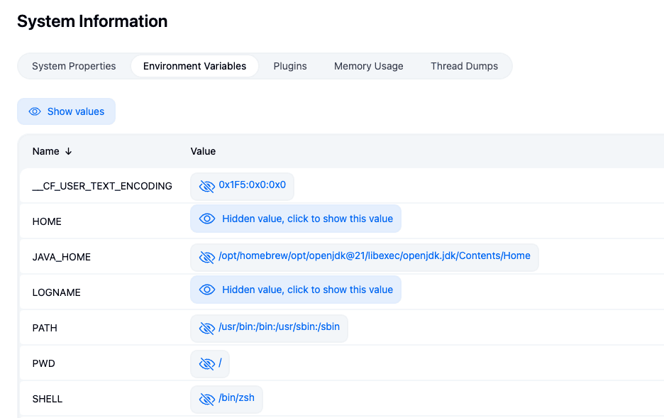Hide the /bin/zsh SHELL value chip
The width and height of the screenshot is (664, 418).
pyautogui.click(x=226, y=398)
